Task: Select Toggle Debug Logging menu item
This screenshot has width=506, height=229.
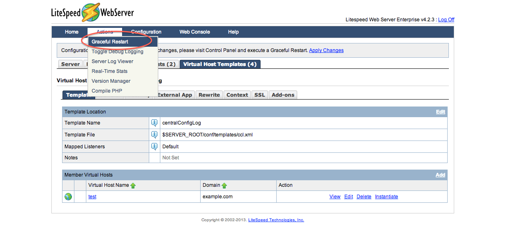Action: click(x=123, y=52)
